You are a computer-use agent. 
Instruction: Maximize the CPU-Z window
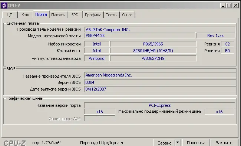pyautogui.click(x=229, y=6)
